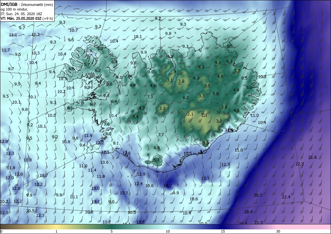Click the '1' label on the color scale

tap(56, 231)
